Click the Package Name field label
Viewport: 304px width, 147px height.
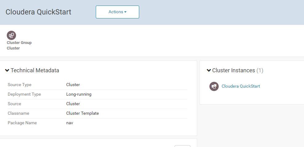point(22,123)
